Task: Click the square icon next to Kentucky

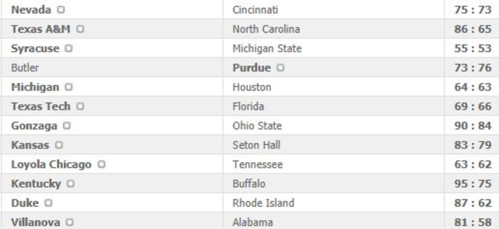Action: (70, 184)
